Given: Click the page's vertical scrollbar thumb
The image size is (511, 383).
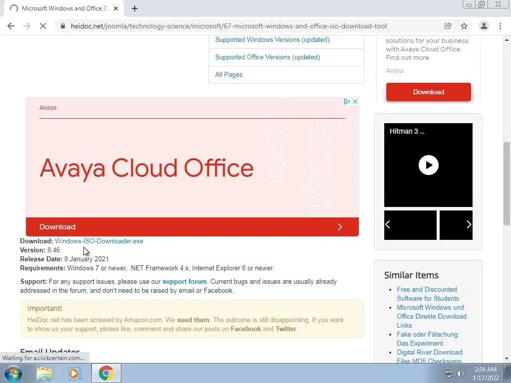Looking at the screenshot, I should point(507,184).
